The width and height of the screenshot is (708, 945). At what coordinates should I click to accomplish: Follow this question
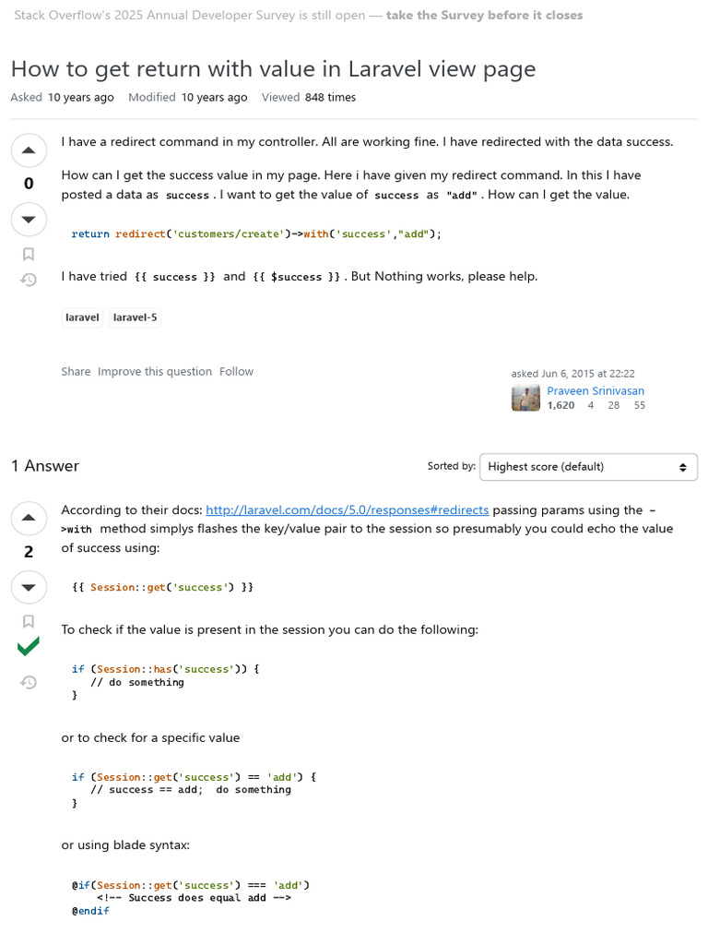pos(236,372)
